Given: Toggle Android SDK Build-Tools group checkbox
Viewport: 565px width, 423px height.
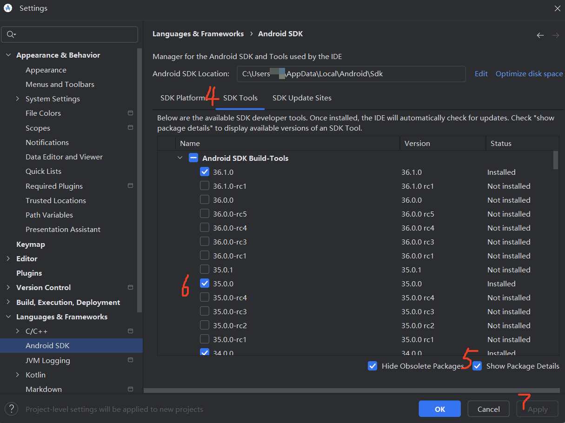Looking at the screenshot, I should [193, 158].
